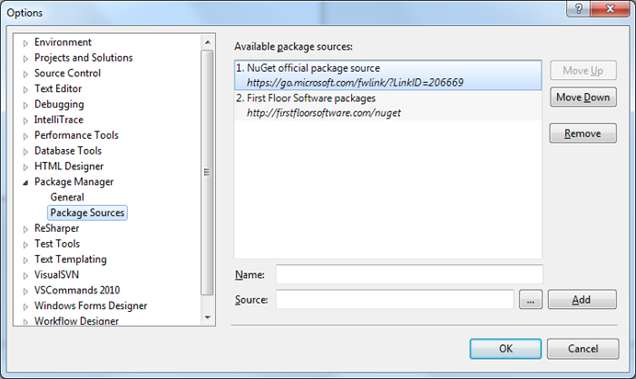
Task: Select the Source Control category
Action: 67,73
